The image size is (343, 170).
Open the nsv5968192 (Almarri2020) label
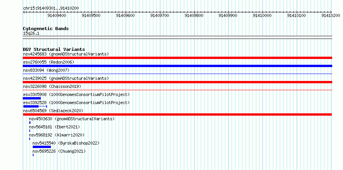click(57, 135)
